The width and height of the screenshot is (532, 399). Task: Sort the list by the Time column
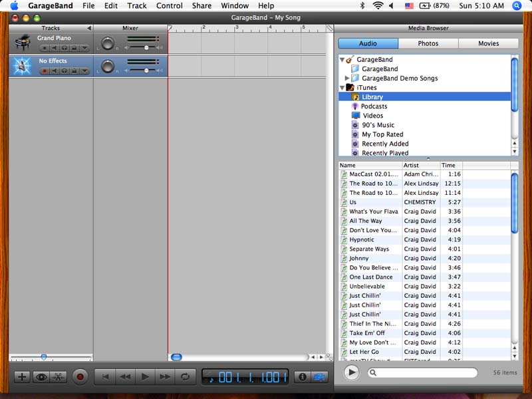click(452, 165)
